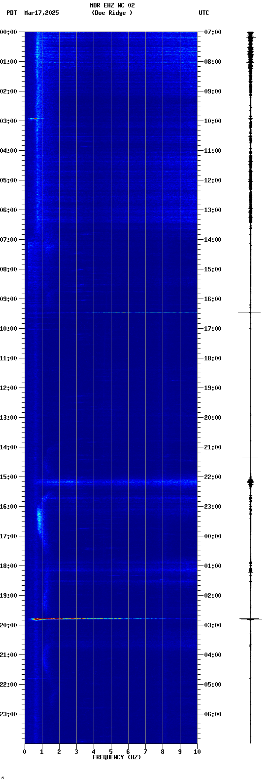The image size is (272, 783).
Task: Click the 10:00 UTC time label
Action: click(212, 121)
